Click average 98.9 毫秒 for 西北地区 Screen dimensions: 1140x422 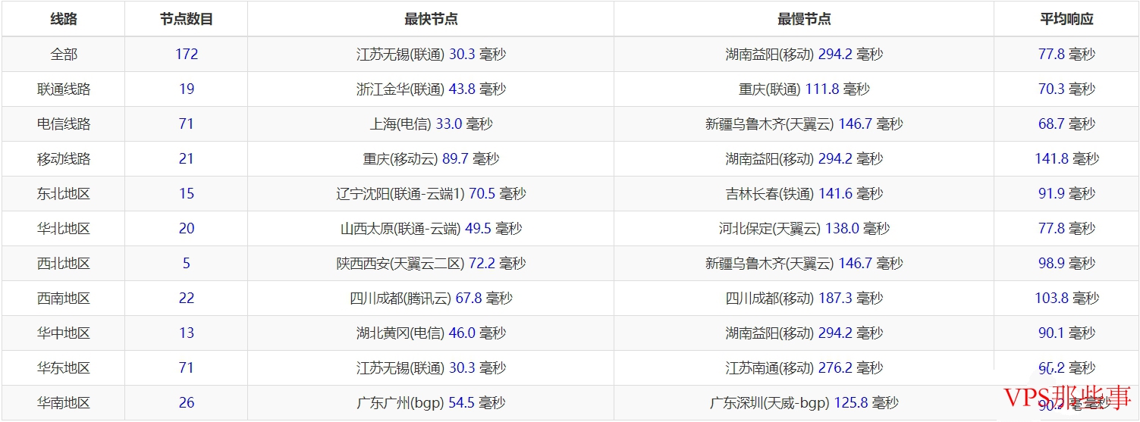tap(1066, 264)
